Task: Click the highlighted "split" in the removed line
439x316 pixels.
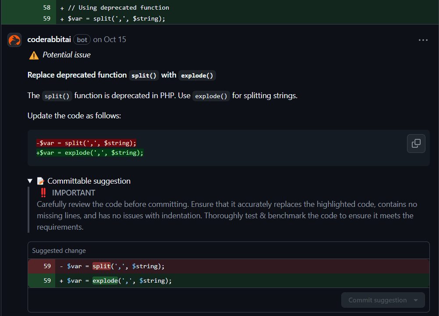Action: 101,266
